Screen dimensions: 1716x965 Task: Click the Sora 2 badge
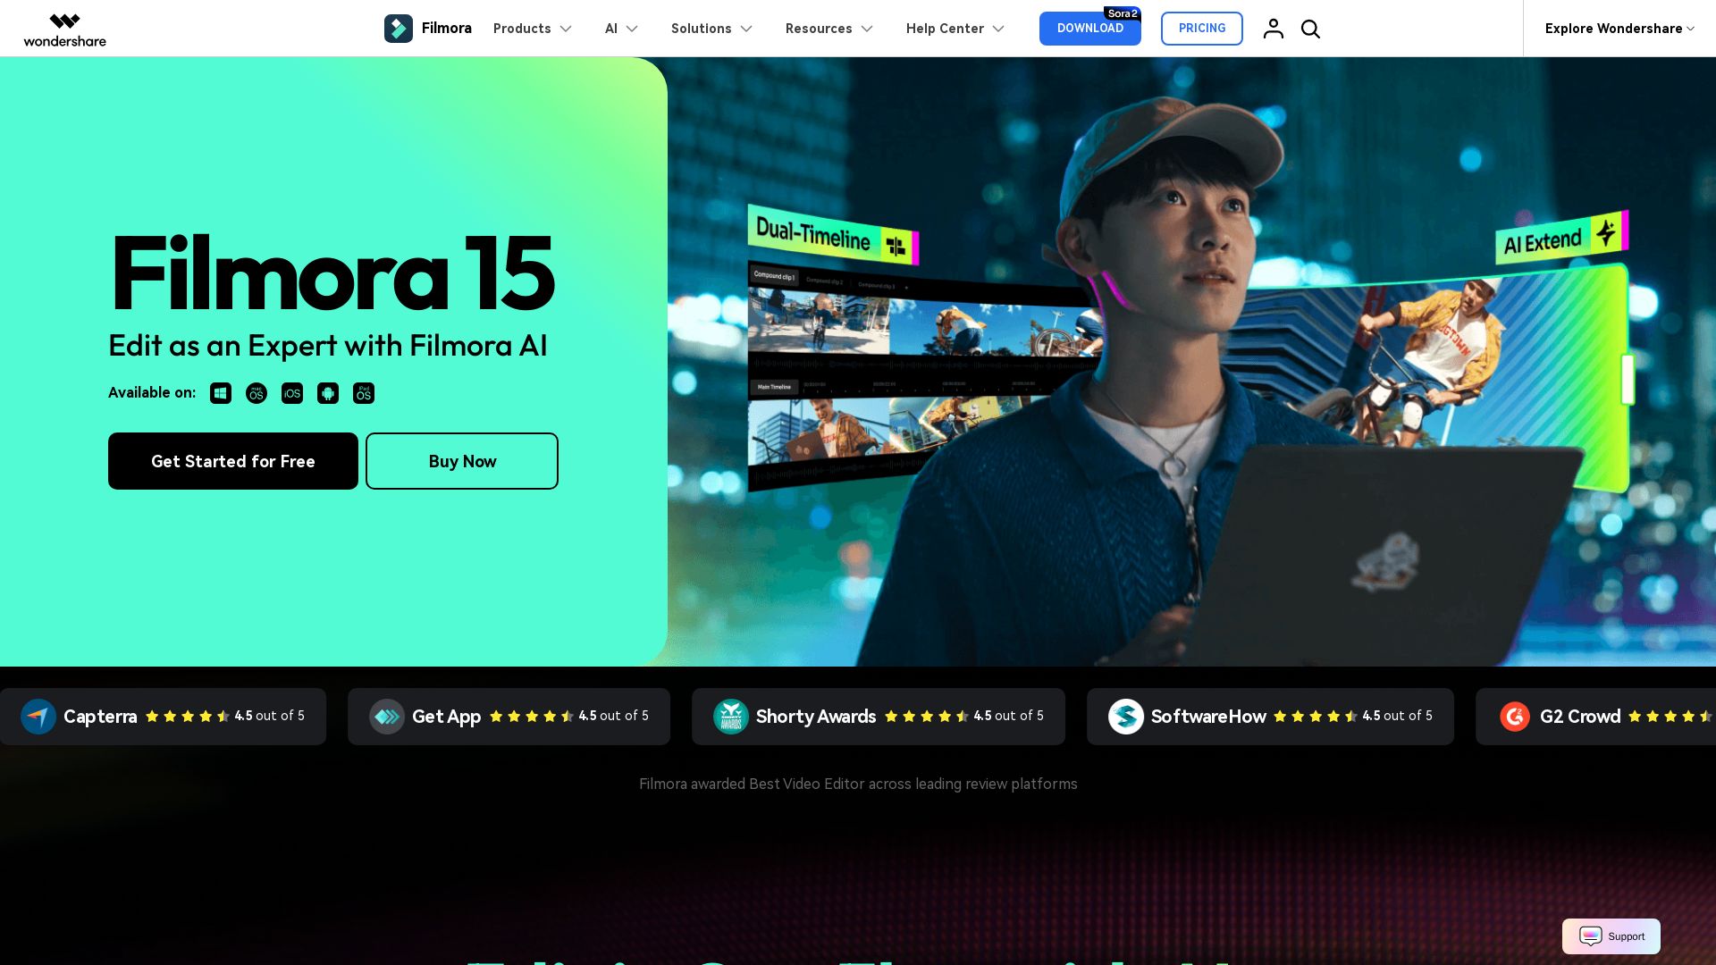1123,13
